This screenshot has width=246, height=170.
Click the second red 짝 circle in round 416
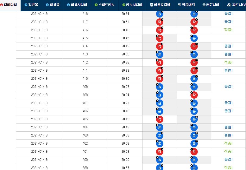click(x=194, y=30)
